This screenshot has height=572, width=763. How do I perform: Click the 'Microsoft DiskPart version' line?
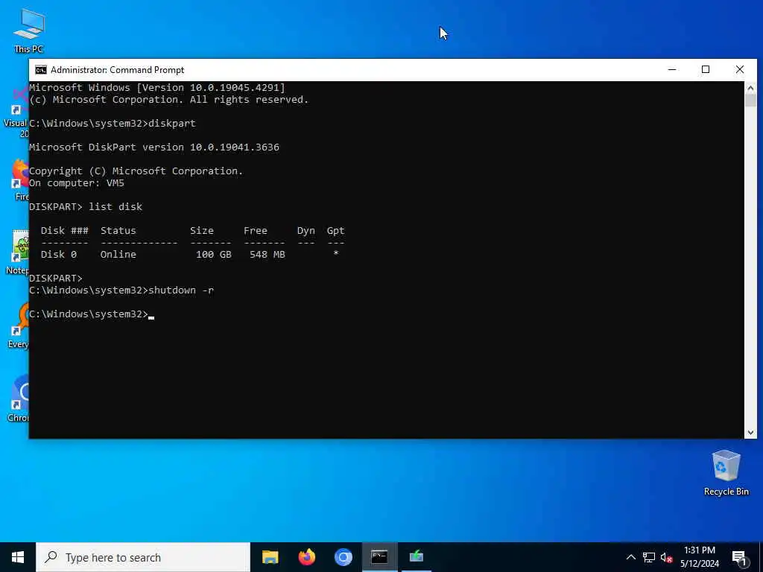154,147
